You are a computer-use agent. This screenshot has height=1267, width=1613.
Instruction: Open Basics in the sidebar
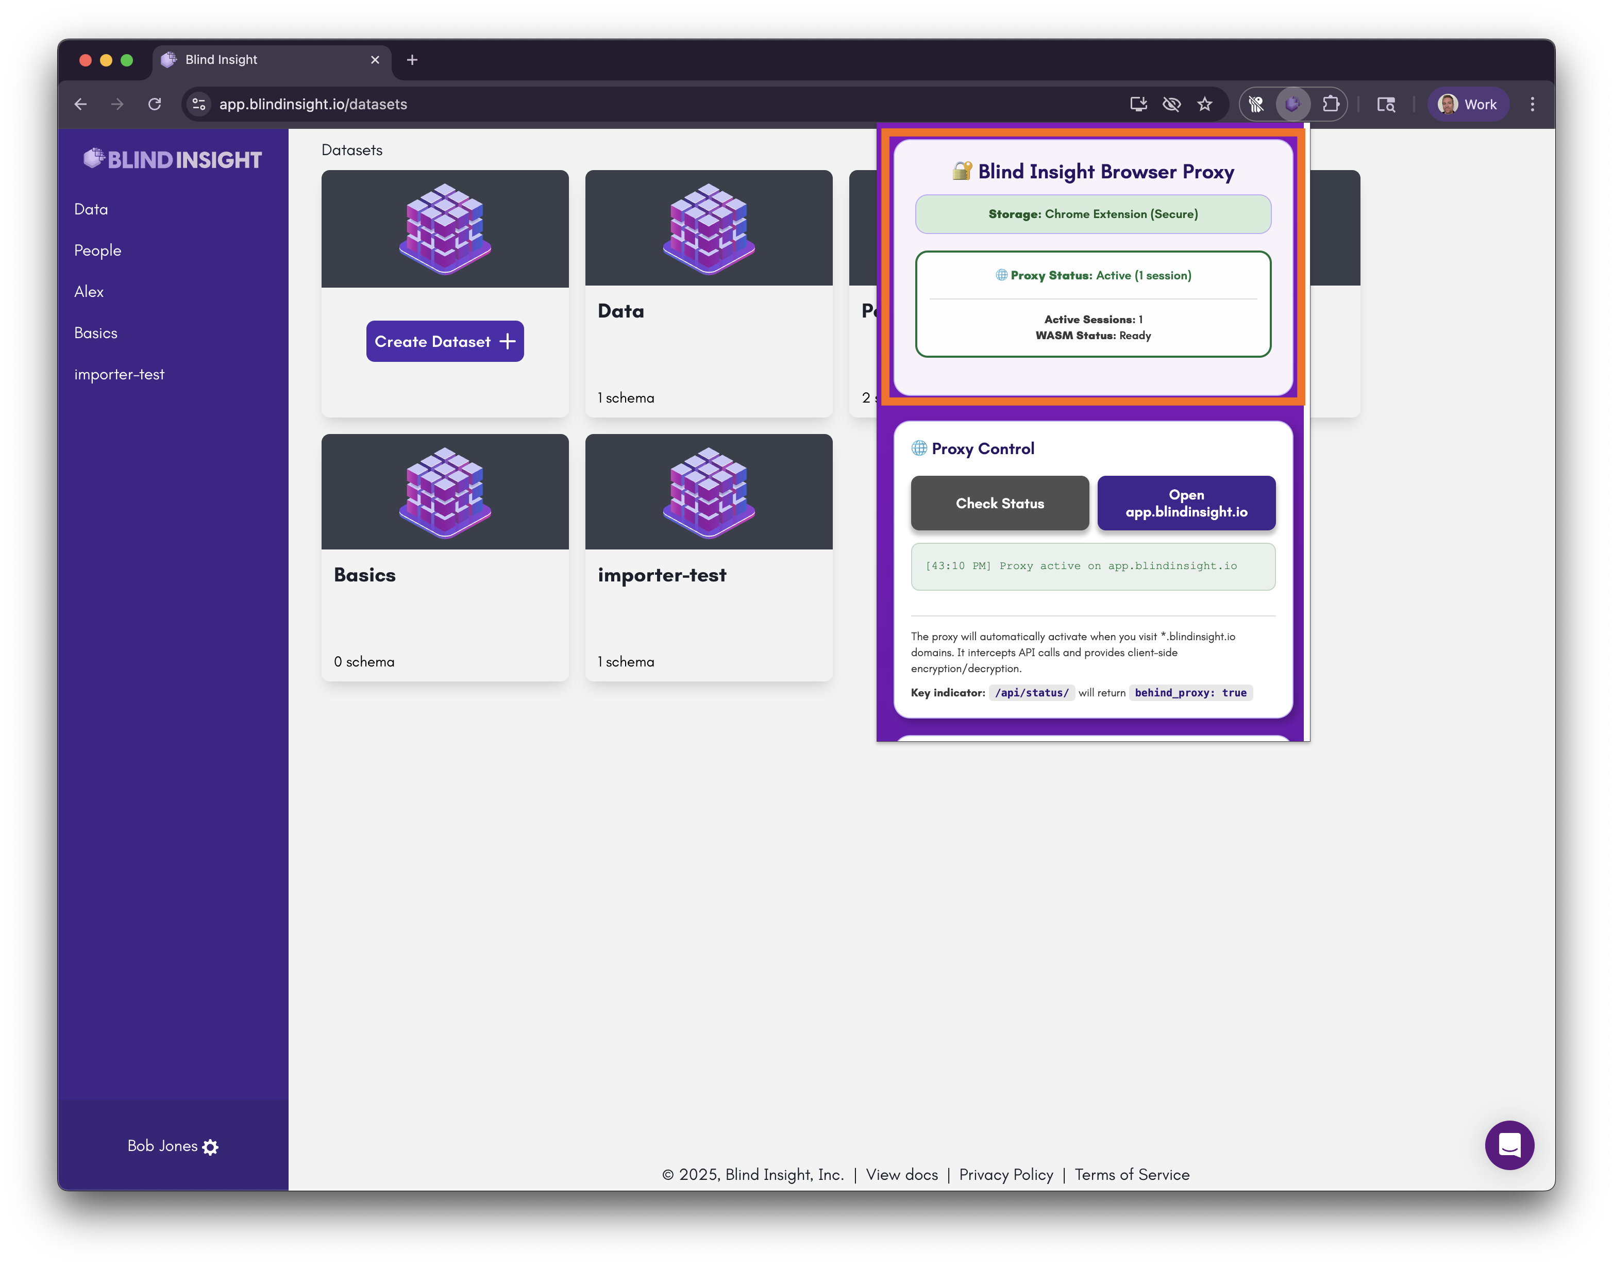click(x=96, y=334)
